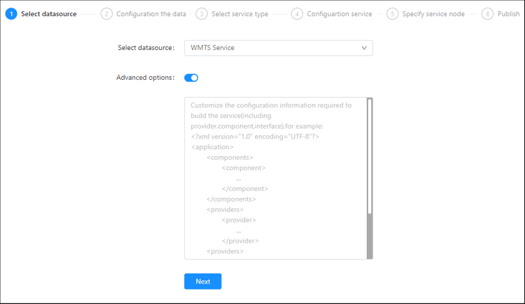
Task: Open the Configuartion service step label
Action: click(x=339, y=14)
